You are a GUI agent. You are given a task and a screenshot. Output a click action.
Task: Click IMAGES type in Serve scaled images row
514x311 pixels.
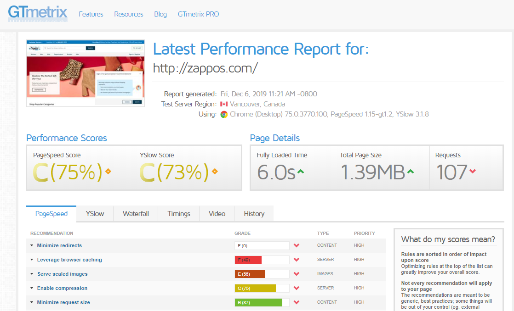325,274
